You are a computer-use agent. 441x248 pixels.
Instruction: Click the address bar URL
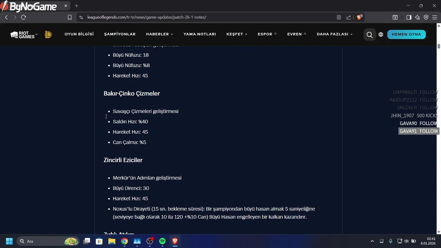[x=147, y=17]
